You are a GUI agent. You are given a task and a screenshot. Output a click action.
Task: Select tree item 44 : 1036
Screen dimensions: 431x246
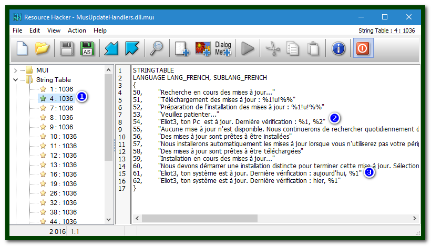(63, 221)
